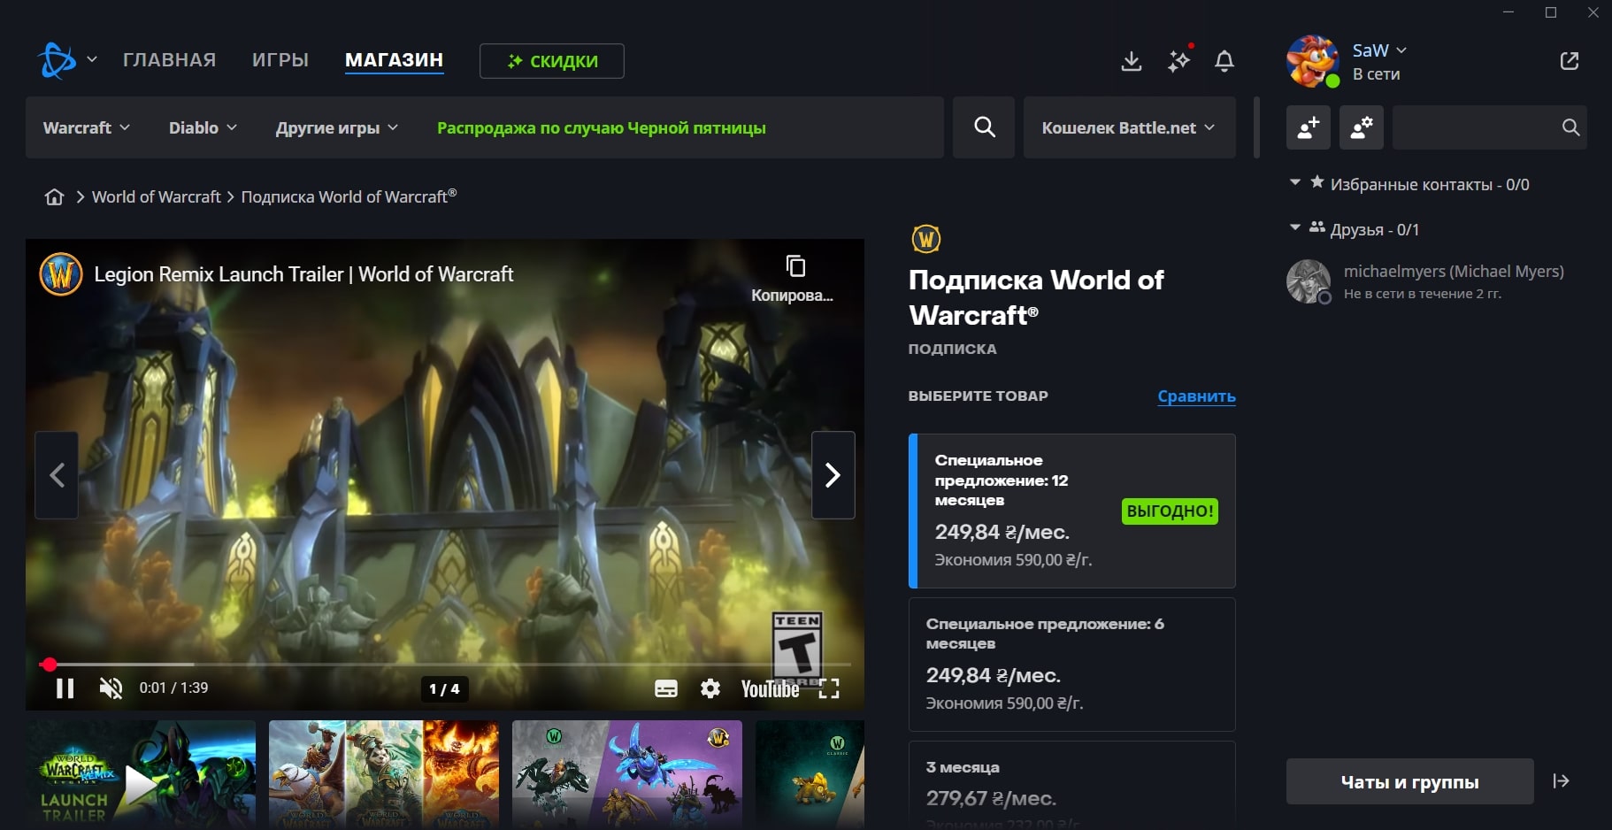Open the ГЛАВНАЯ tab
1612x830 pixels.
(x=169, y=60)
